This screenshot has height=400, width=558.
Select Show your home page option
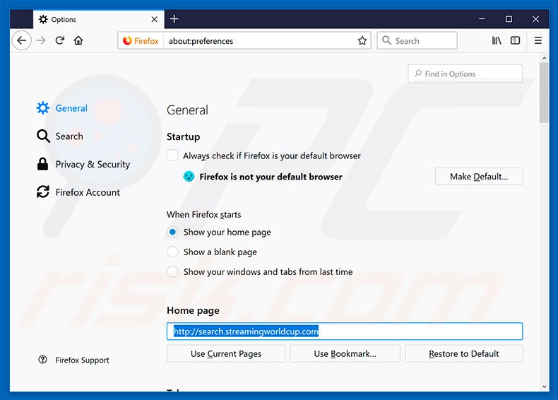tap(172, 233)
